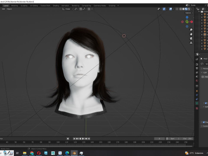Toggle X-ray mode in the viewport header
This screenshot has width=208, height=156.
(x=177, y=9)
